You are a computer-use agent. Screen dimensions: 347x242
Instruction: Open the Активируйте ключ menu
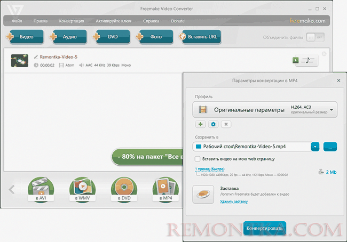pyautogui.click(x=114, y=21)
